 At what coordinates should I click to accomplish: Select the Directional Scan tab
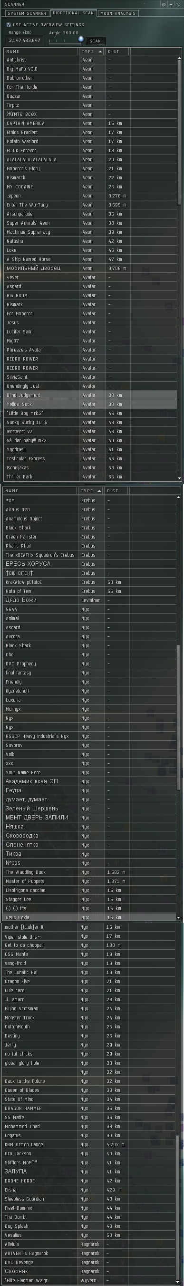tap(74, 13)
